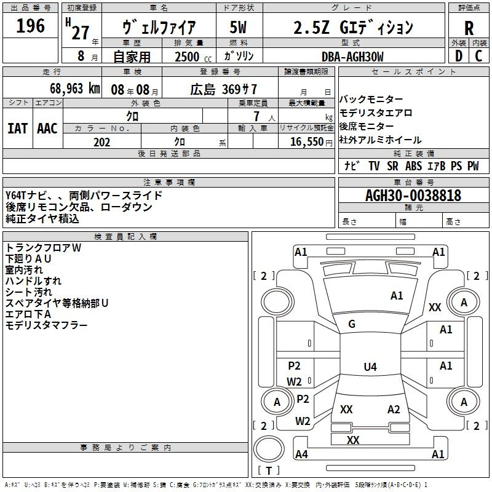492x492 pixels.
Task: Click equipment item TV
Action: point(374,166)
